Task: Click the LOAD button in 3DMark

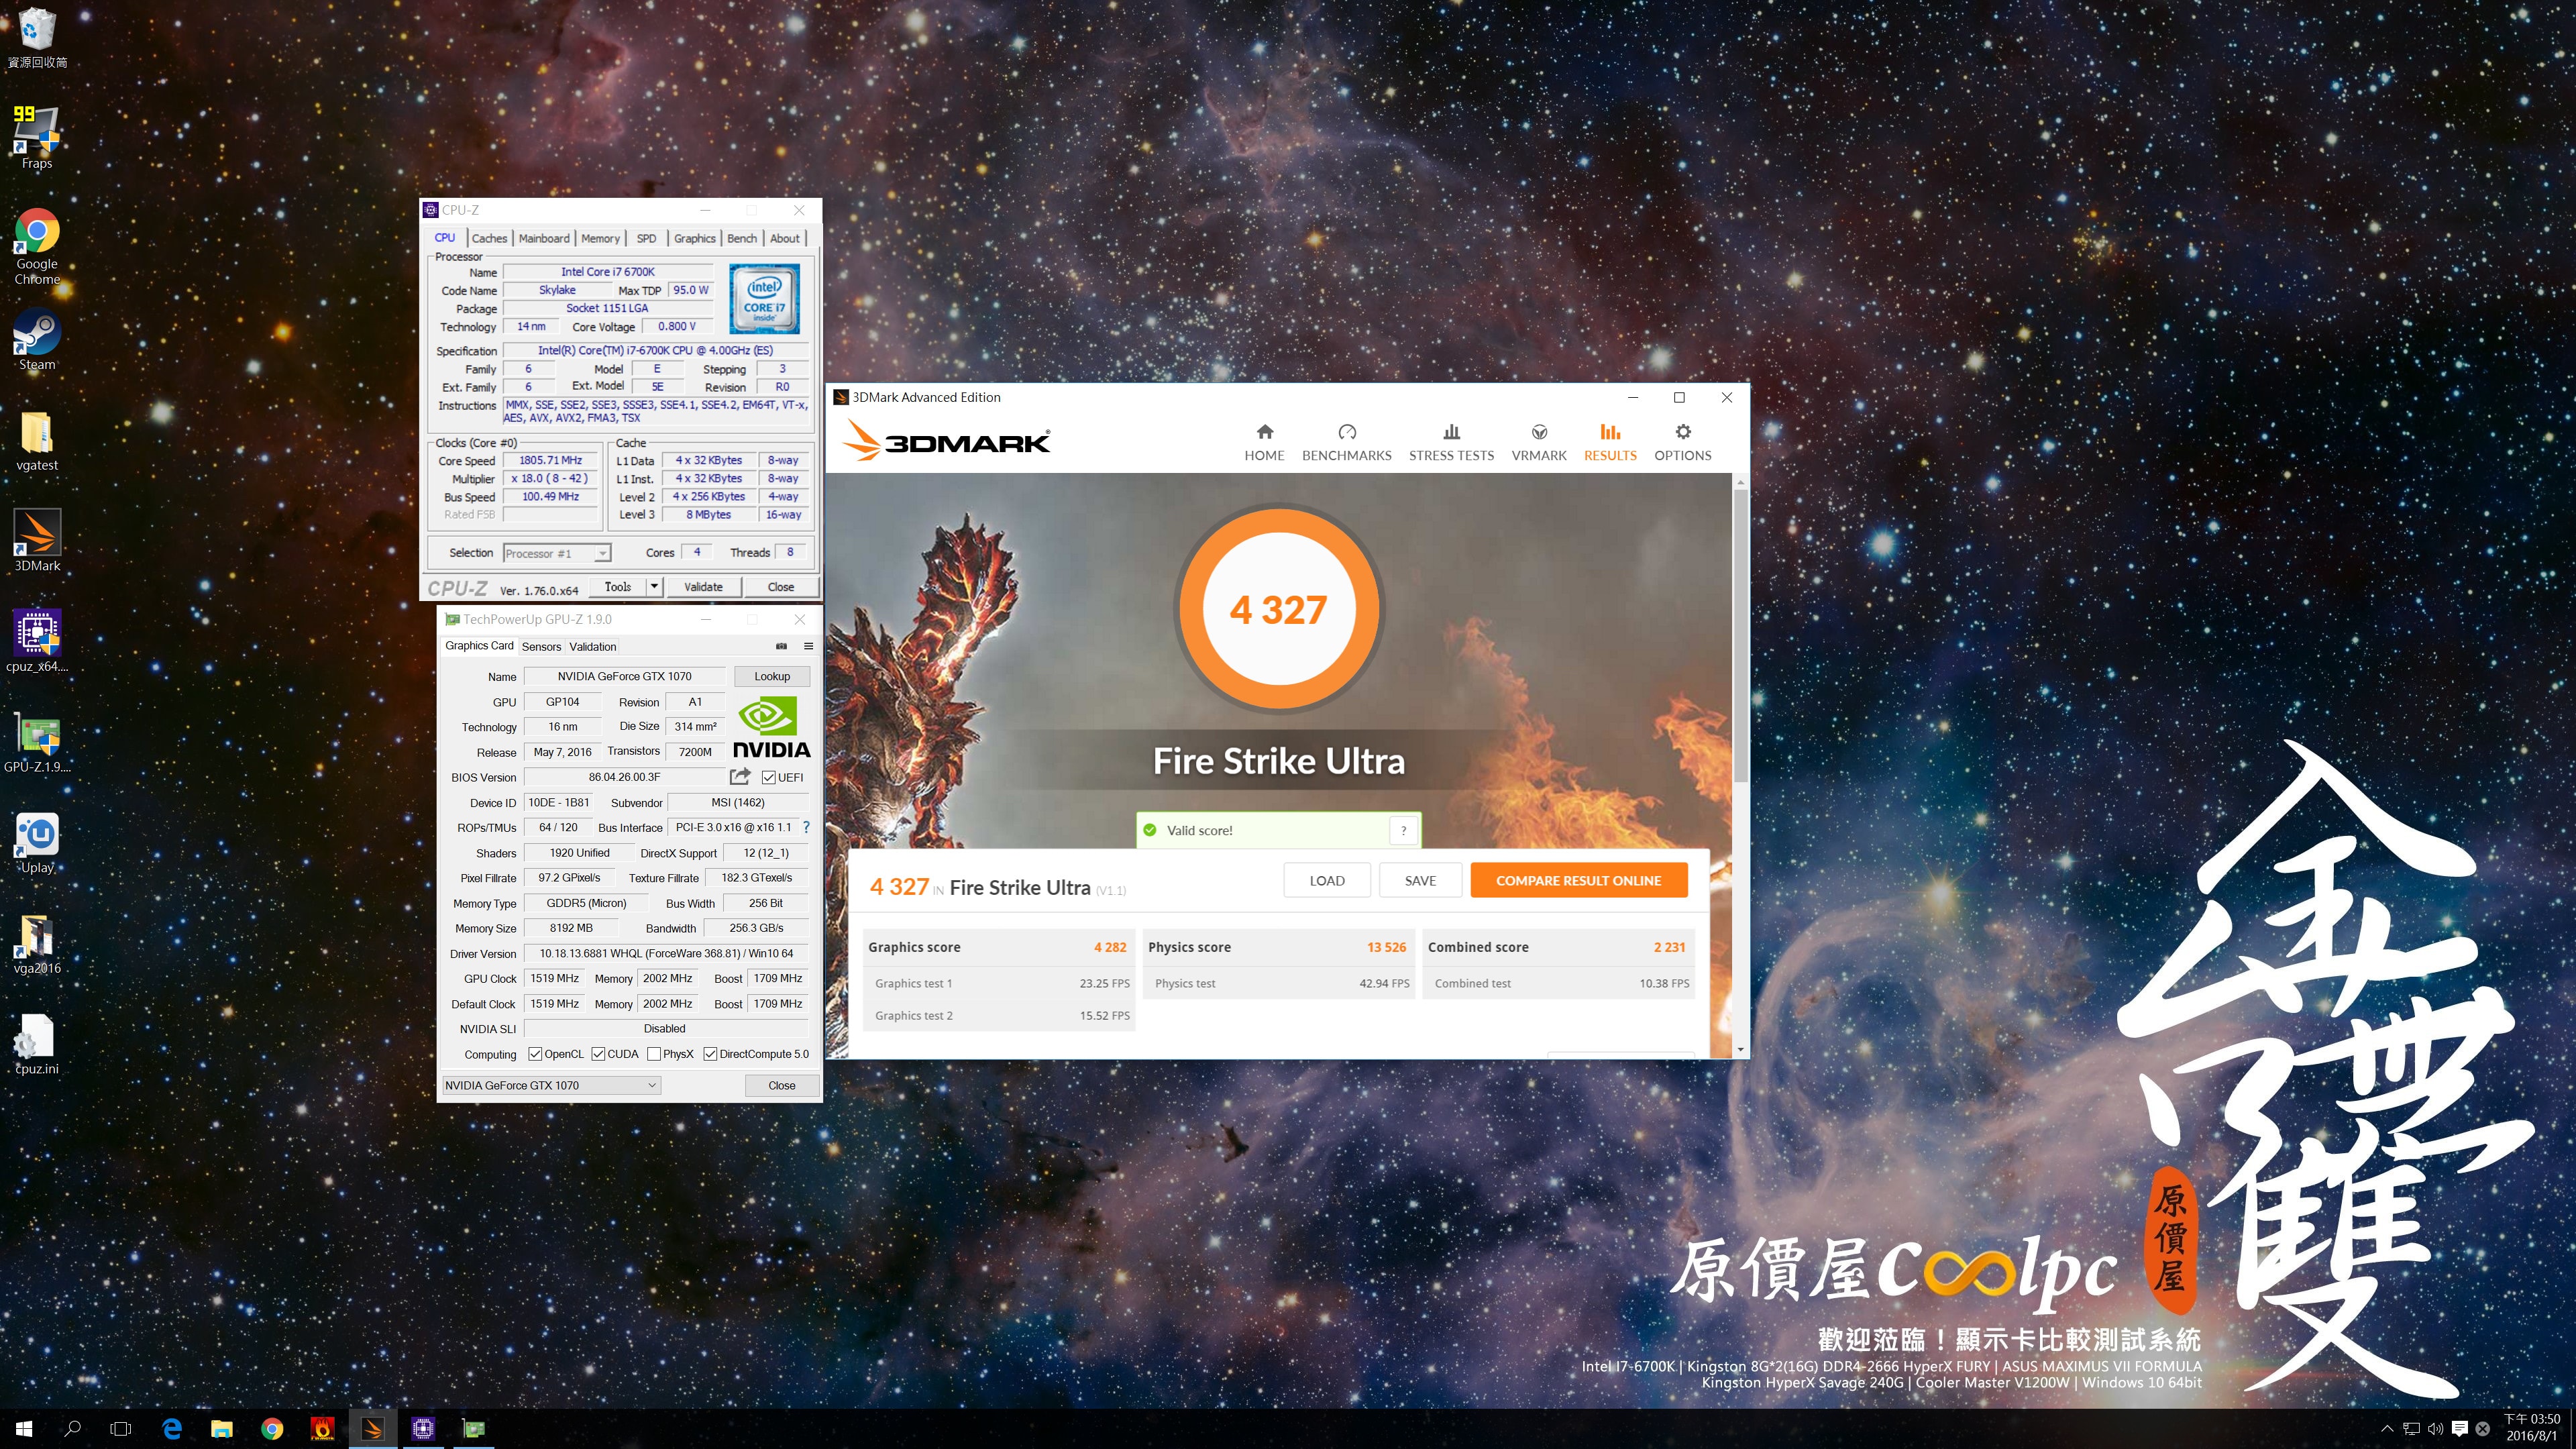Action: [1327, 880]
